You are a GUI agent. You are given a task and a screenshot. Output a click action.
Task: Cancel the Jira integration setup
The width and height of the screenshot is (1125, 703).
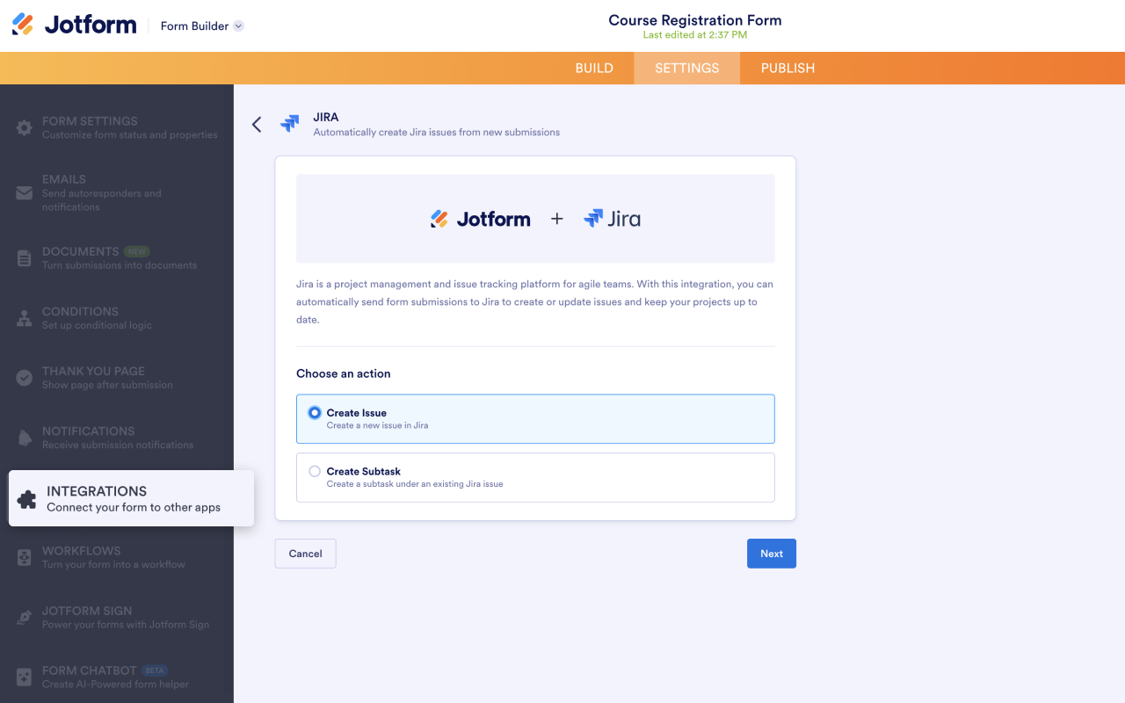click(x=305, y=553)
